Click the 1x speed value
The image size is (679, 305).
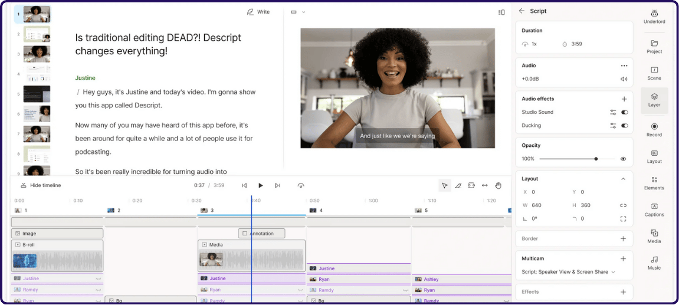pyautogui.click(x=534, y=44)
